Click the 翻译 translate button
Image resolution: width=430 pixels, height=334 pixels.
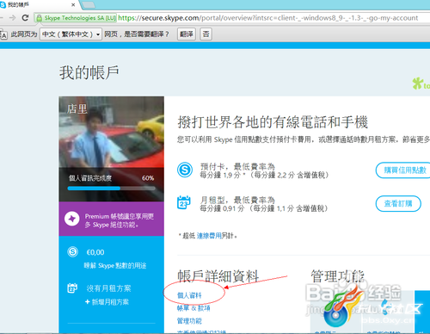187,34
